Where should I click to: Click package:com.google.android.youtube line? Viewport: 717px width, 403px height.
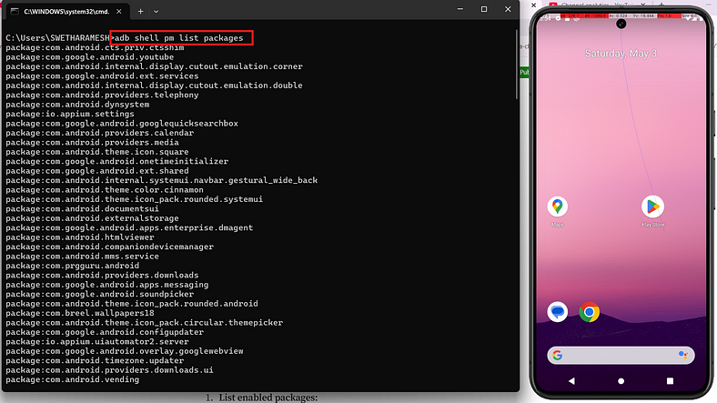point(89,57)
